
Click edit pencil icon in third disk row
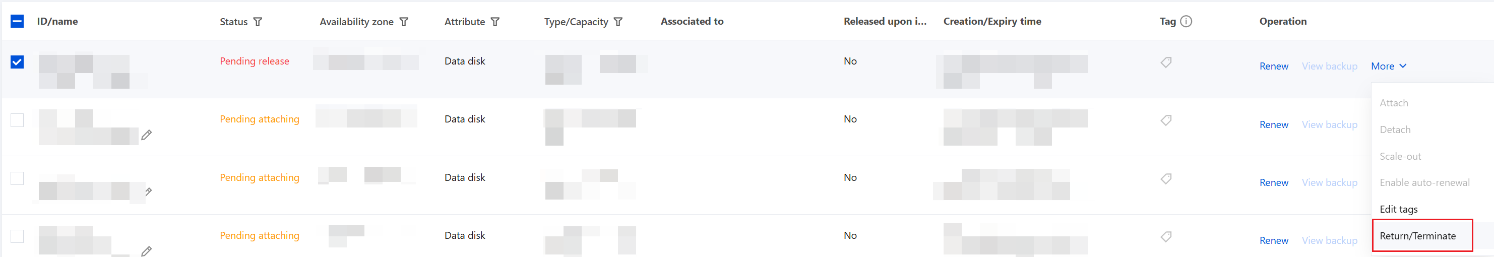click(149, 191)
